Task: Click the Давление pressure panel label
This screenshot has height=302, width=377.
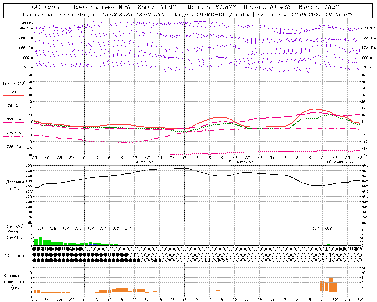Action: (15, 182)
